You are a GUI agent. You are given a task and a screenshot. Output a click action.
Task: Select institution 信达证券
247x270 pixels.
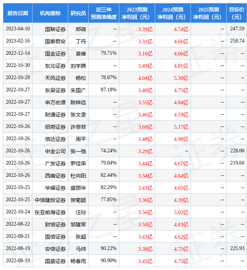coord(55,139)
